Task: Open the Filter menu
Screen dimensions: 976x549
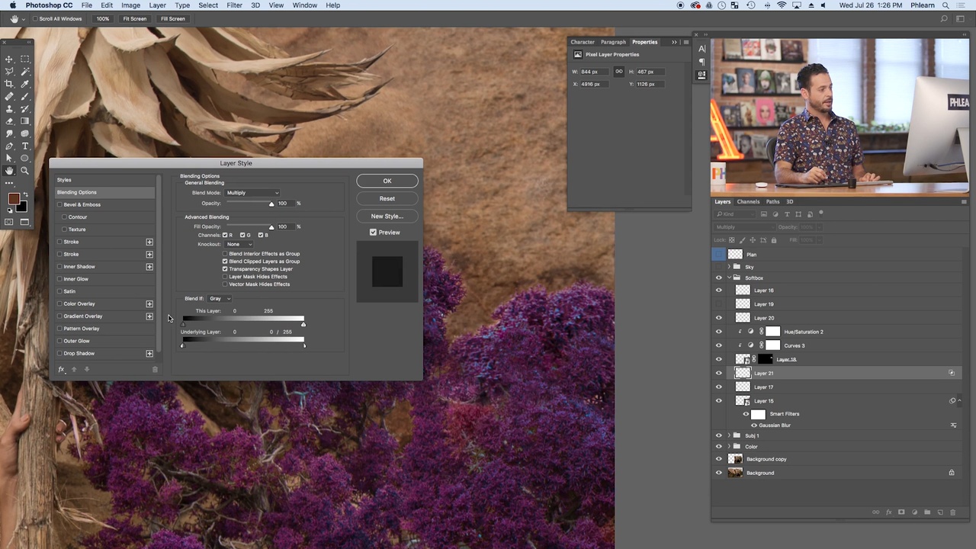Action: click(234, 5)
